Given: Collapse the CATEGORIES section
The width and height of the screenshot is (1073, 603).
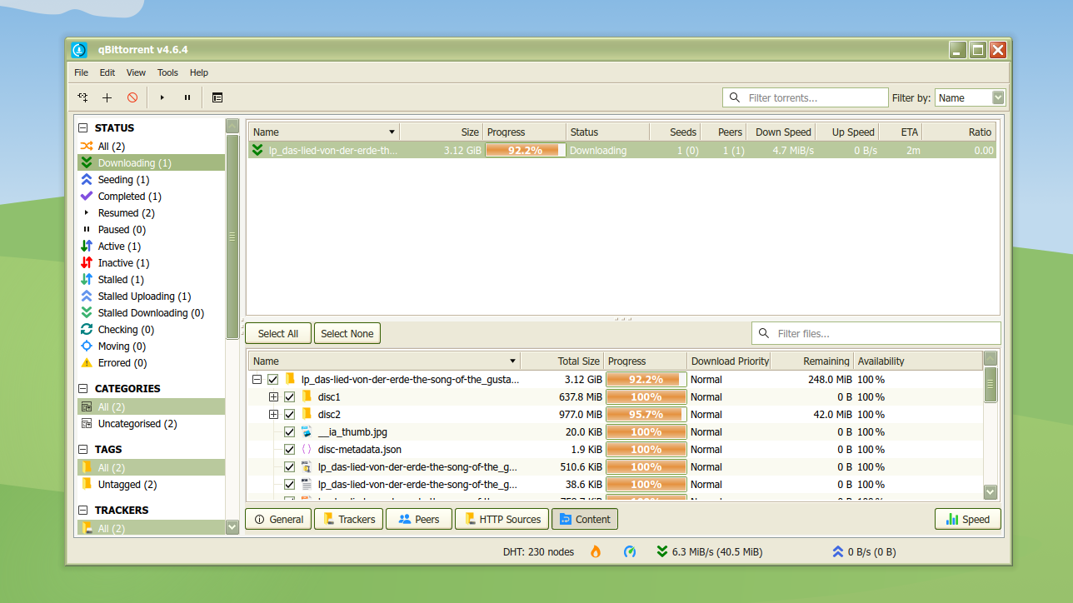Looking at the screenshot, I should point(83,389).
